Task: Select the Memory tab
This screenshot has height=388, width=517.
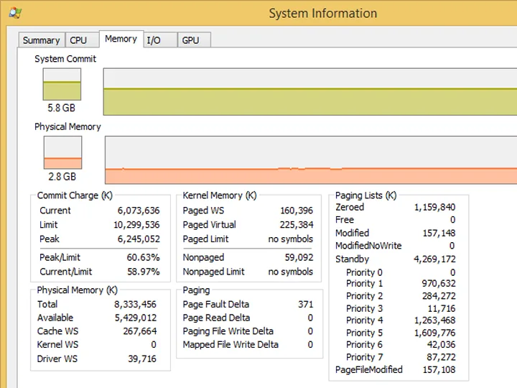Action: pyautogui.click(x=121, y=39)
